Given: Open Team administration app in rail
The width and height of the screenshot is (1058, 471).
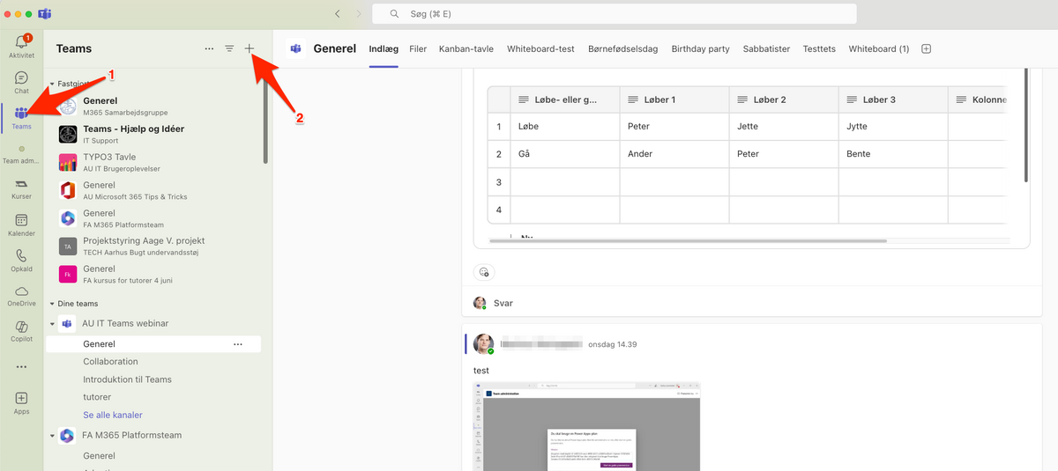Looking at the screenshot, I should click(x=21, y=155).
